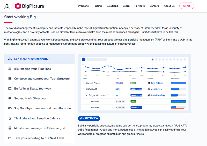The height and width of the screenshot is (146, 207).
Task: Click the PRINCE2 type tag
Action: coord(120,83)
